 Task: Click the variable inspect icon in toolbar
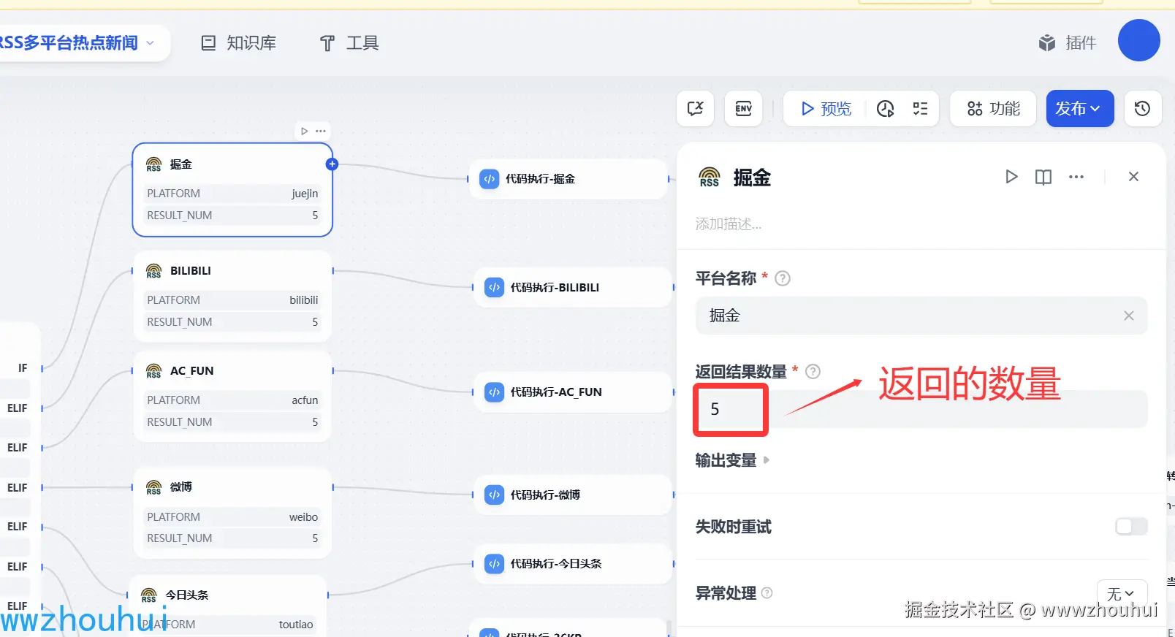695,109
